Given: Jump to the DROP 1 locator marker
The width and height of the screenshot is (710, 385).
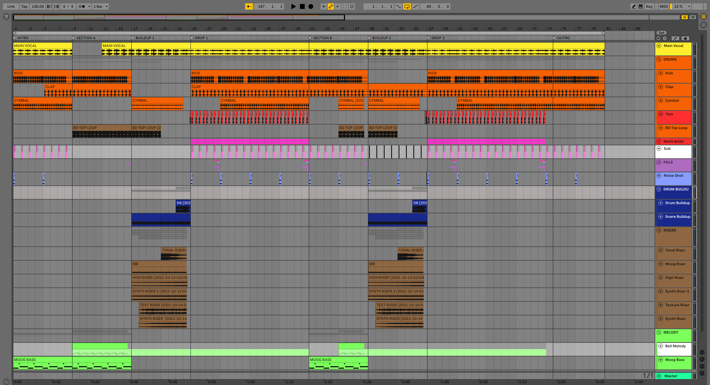Looking at the screenshot, I should (192, 38).
